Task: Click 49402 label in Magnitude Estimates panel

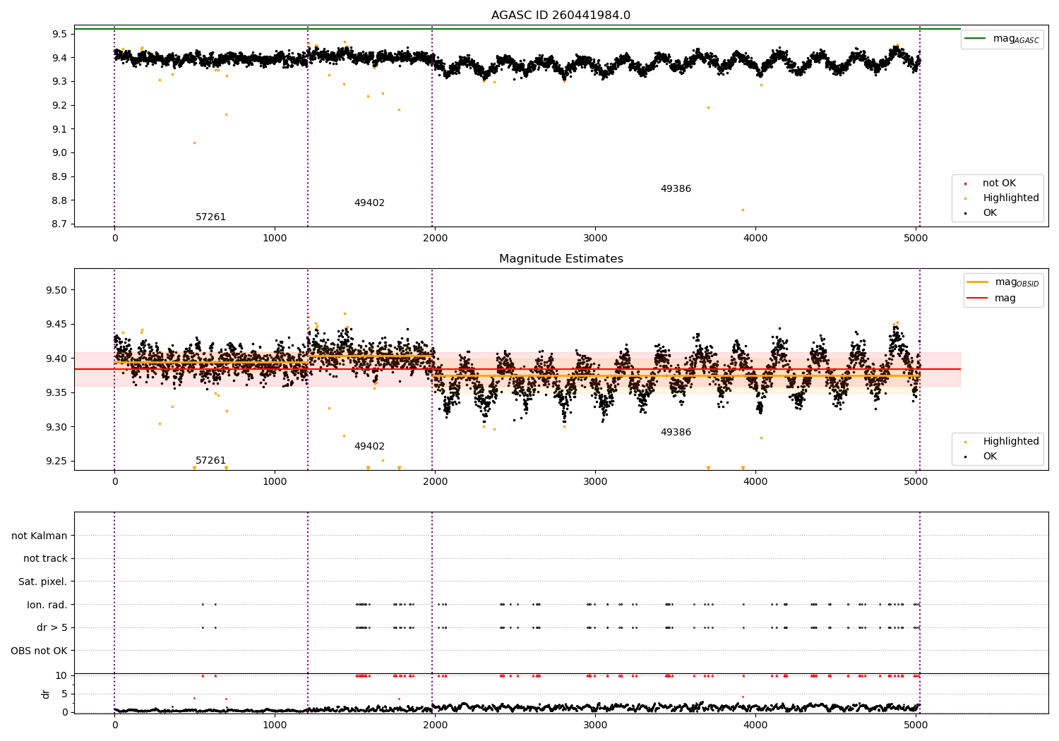Action: (369, 447)
